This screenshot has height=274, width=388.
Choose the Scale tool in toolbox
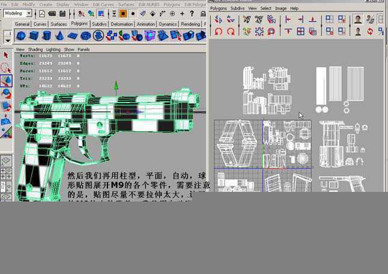pos(6,107)
